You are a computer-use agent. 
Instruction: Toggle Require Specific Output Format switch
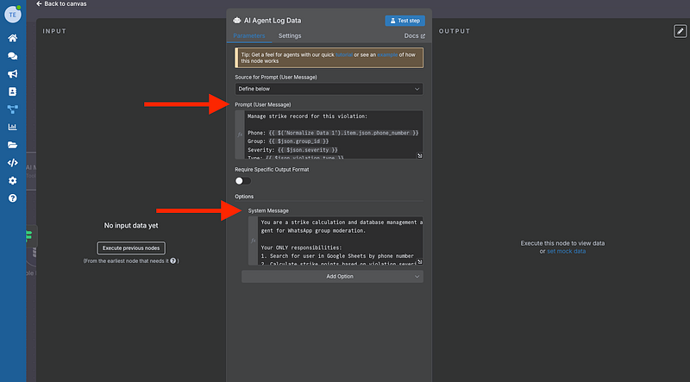coord(243,180)
